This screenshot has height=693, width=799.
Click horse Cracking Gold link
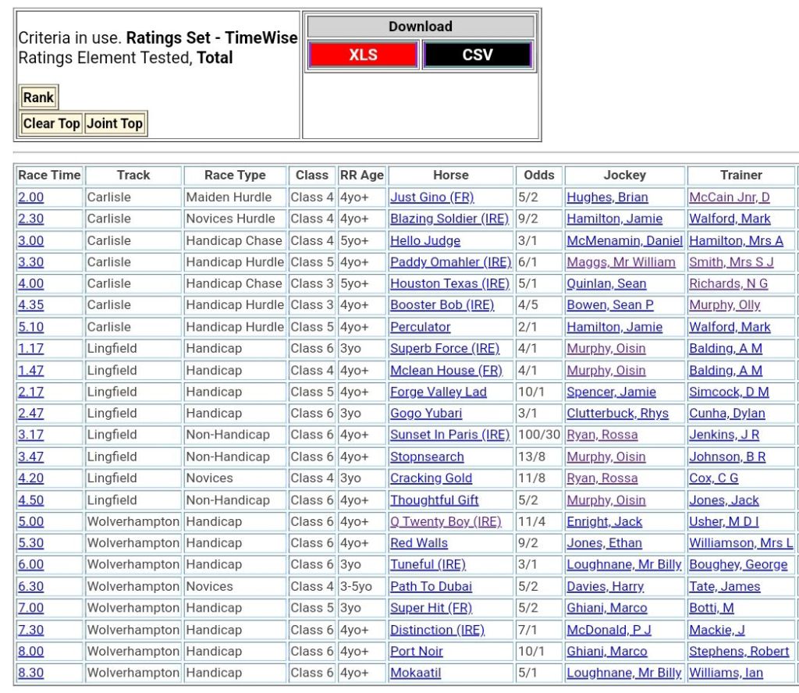tap(431, 478)
